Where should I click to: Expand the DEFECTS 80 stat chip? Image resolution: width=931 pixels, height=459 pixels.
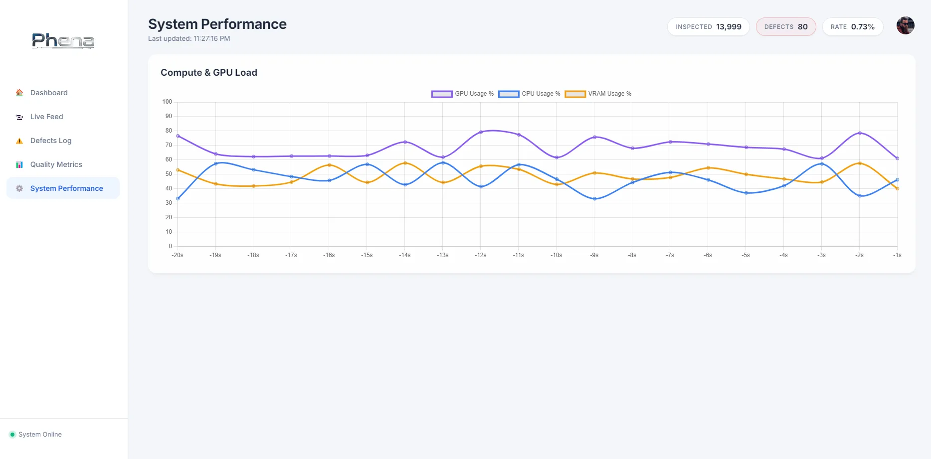[785, 26]
